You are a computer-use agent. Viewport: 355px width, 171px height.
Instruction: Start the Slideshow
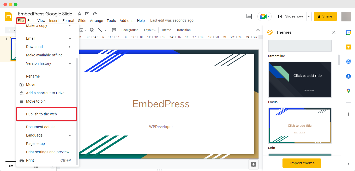pyautogui.click(x=291, y=16)
